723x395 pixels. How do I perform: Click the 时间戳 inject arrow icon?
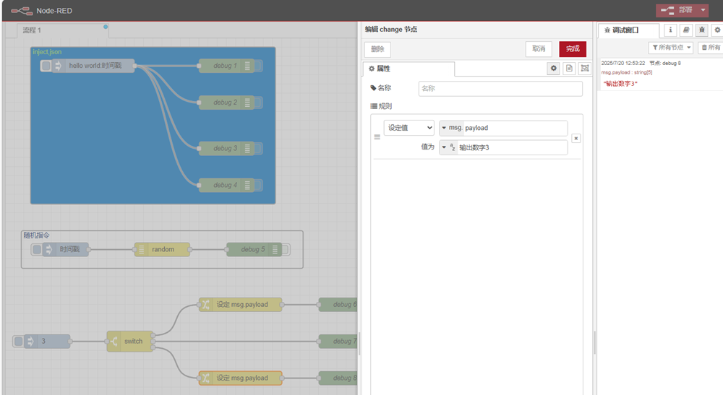(49, 250)
